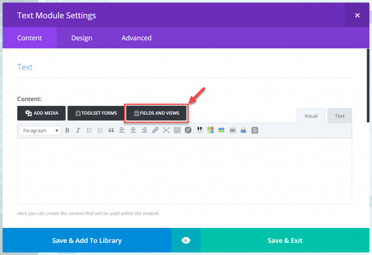
Task: Open the Design settings tab
Action: pos(81,38)
